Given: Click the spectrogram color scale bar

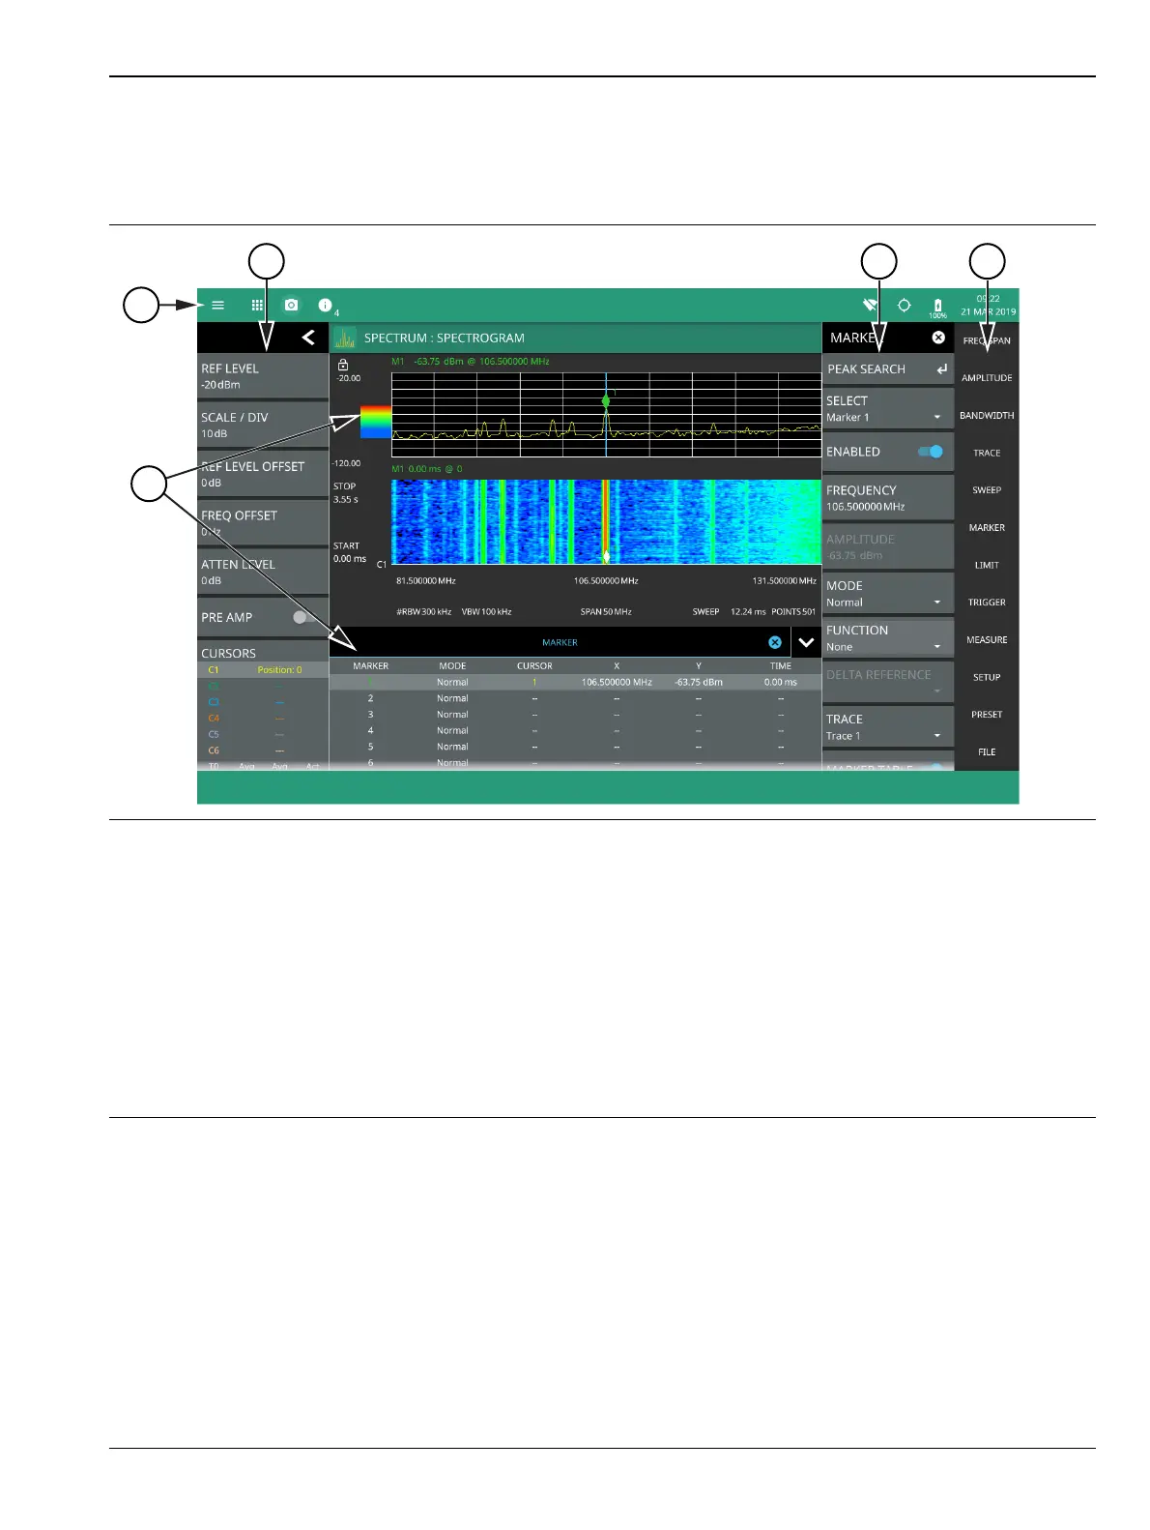Looking at the screenshot, I should (x=376, y=422).
